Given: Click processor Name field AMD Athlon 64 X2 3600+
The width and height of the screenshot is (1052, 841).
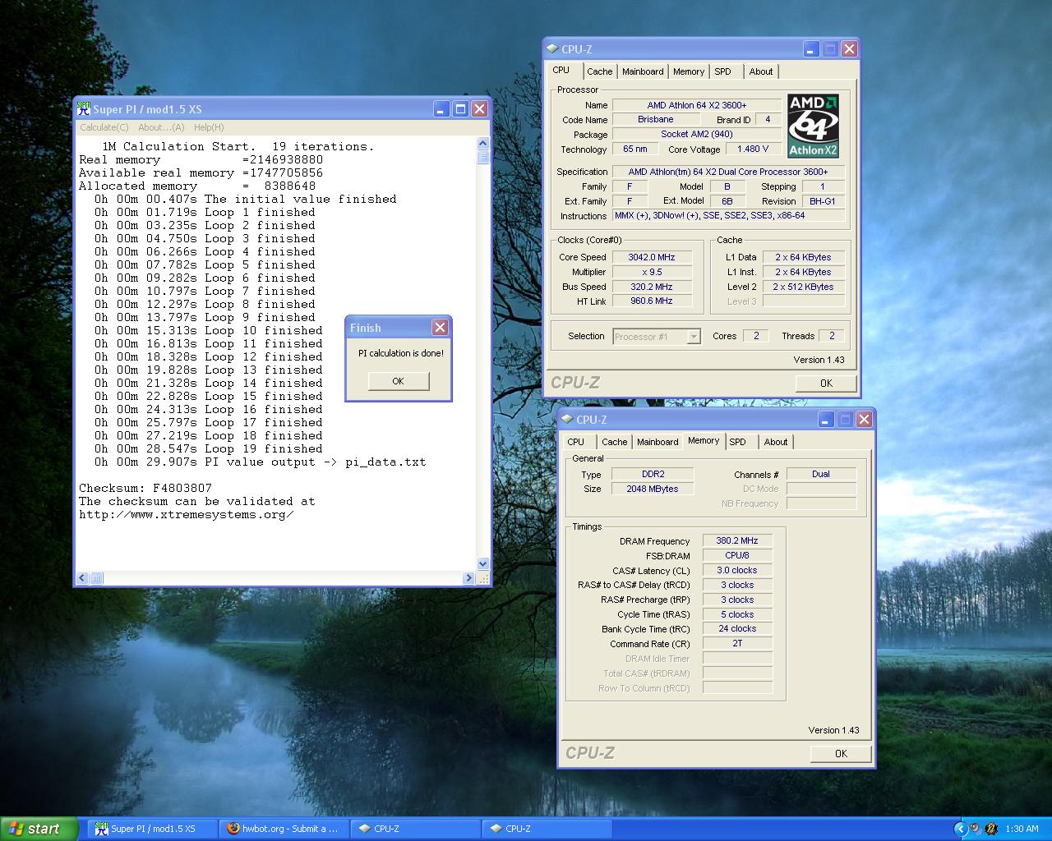Looking at the screenshot, I should [697, 105].
